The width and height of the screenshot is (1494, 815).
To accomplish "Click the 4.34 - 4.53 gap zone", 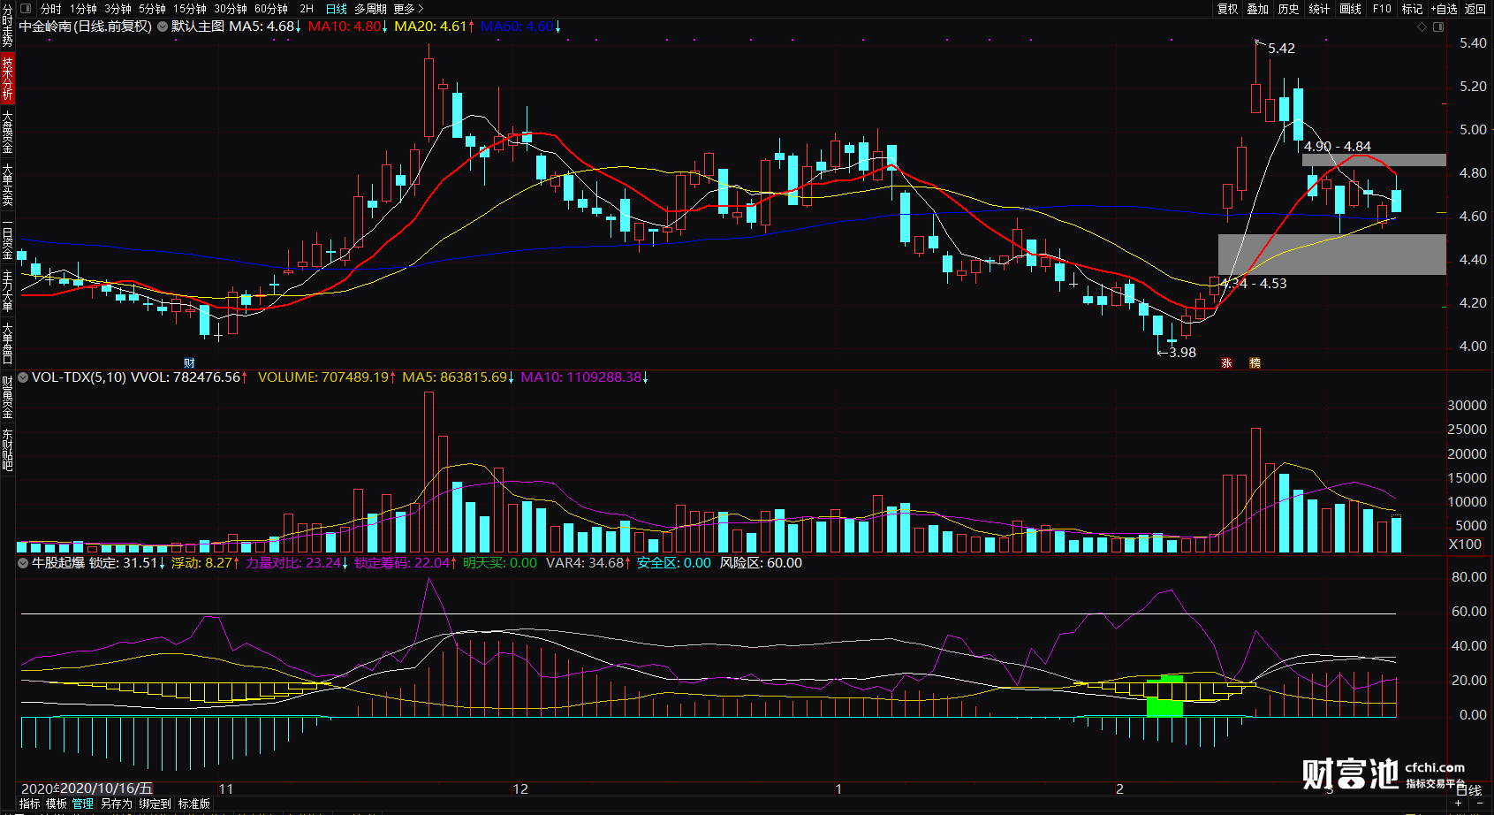I will [x=1332, y=255].
